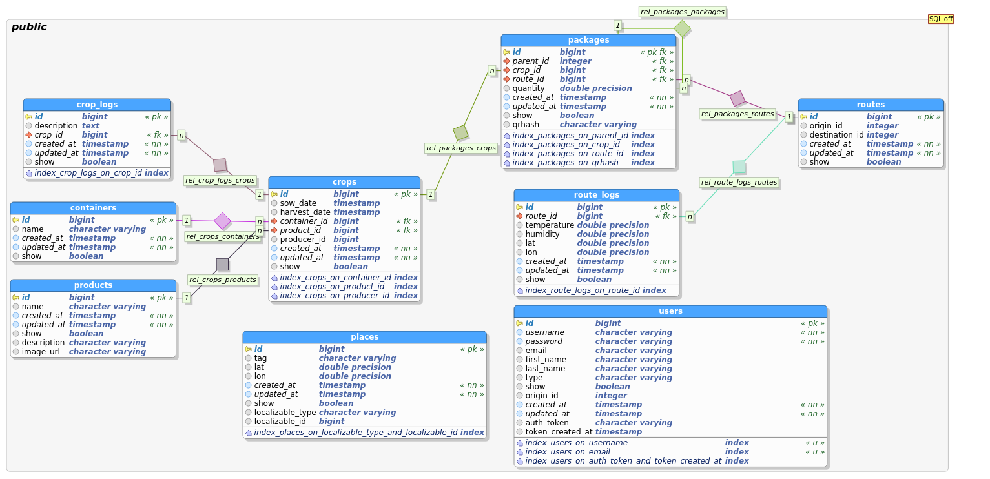Select the containers table header
Image resolution: width=990 pixels, height=479 pixels.
click(93, 208)
